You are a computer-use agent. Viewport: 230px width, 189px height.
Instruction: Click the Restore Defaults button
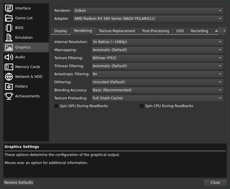click(x=18, y=182)
